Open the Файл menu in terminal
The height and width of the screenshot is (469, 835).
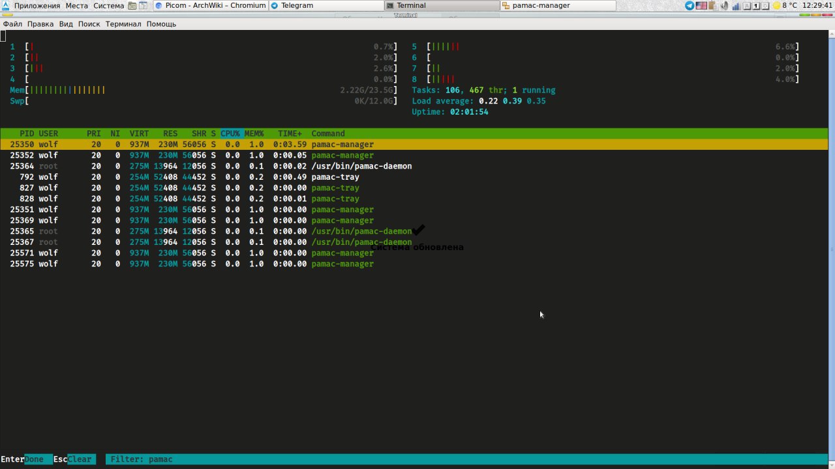coord(12,24)
